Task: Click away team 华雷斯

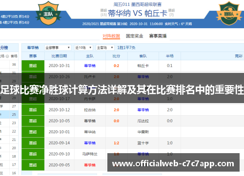Action: [x=143, y=132]
